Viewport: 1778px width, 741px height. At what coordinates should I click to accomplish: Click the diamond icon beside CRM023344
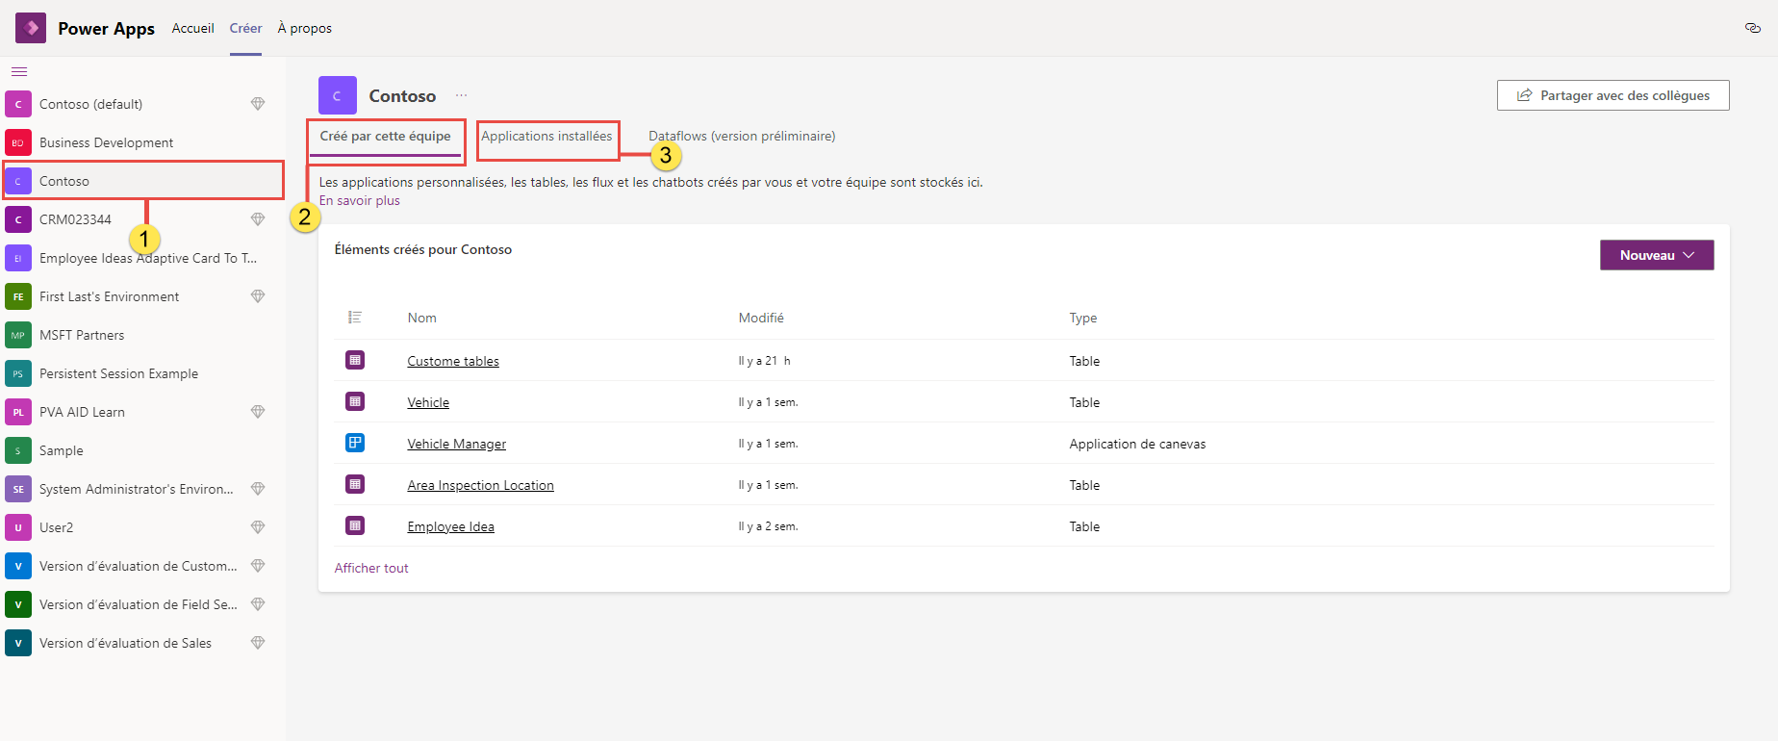pyautogui.click(x=258, y=219)
